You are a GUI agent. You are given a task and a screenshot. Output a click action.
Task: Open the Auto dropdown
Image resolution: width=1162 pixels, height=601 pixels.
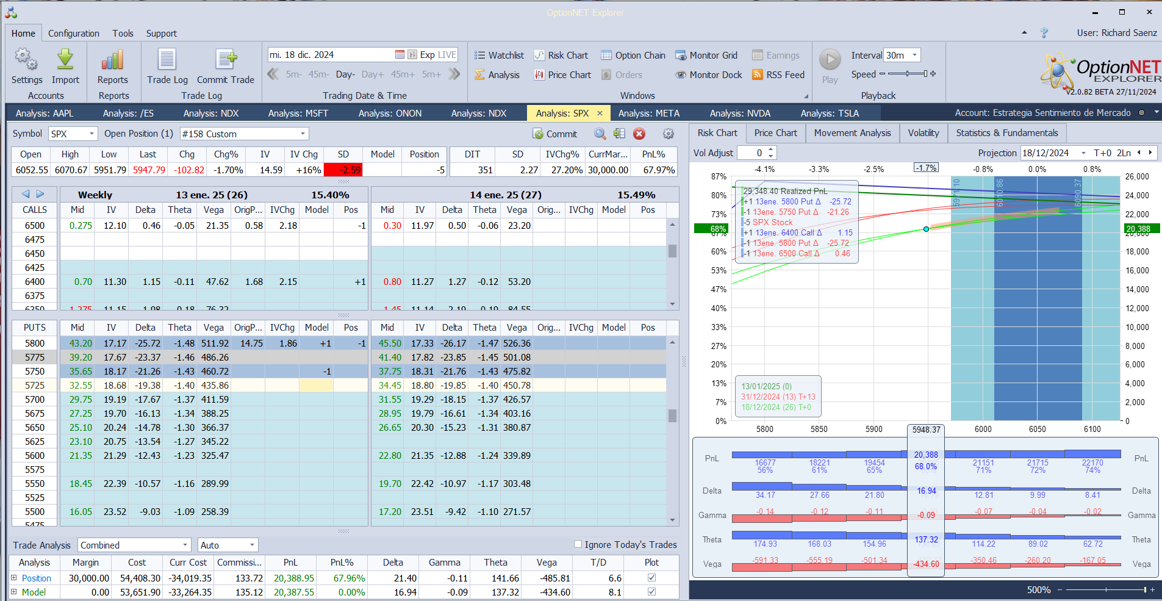(252, 545)
